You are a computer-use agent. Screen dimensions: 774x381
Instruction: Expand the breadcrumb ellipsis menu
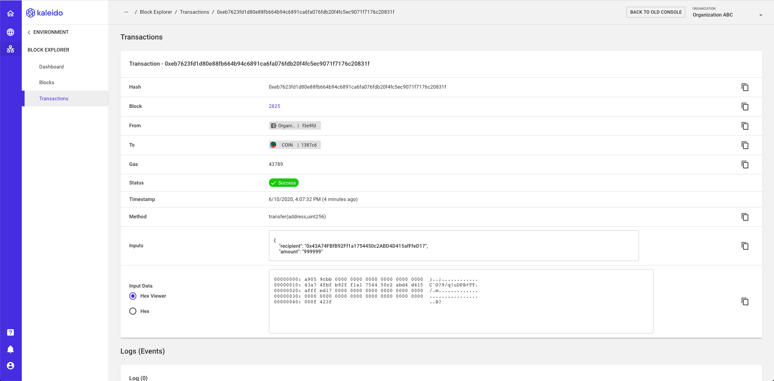pos(126,12)
